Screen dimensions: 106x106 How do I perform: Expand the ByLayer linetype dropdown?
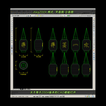(88, 16)
